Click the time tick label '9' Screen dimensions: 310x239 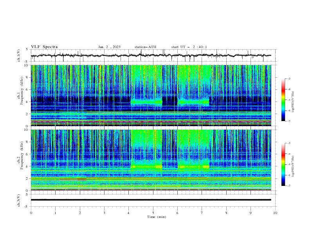pyautogui.click(x=251, y=213)
